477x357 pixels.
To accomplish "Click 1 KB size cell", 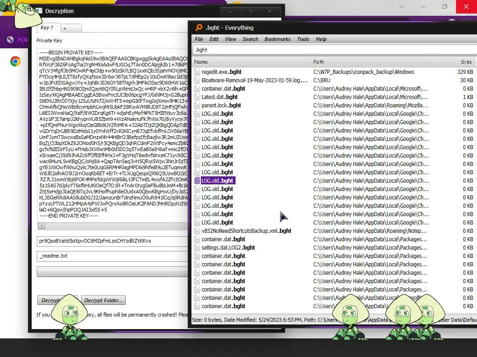I will click(468, 97).
